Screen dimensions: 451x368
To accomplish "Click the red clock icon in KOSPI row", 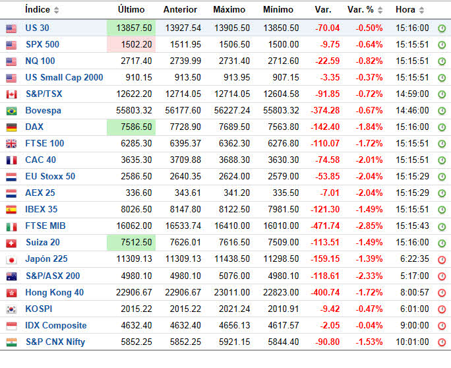I will [x=442, y=309].
